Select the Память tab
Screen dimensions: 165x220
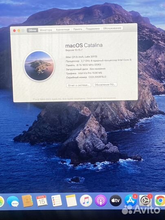[x=77, y=29]
